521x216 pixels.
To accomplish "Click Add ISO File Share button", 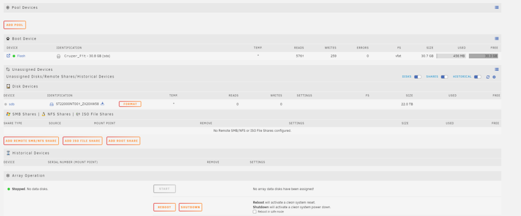I will point(82,141).
